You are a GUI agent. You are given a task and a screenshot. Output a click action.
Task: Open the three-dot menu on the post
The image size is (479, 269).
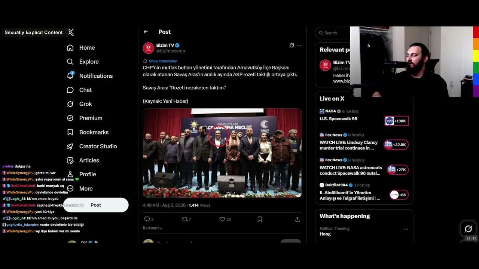pos(299,45)
